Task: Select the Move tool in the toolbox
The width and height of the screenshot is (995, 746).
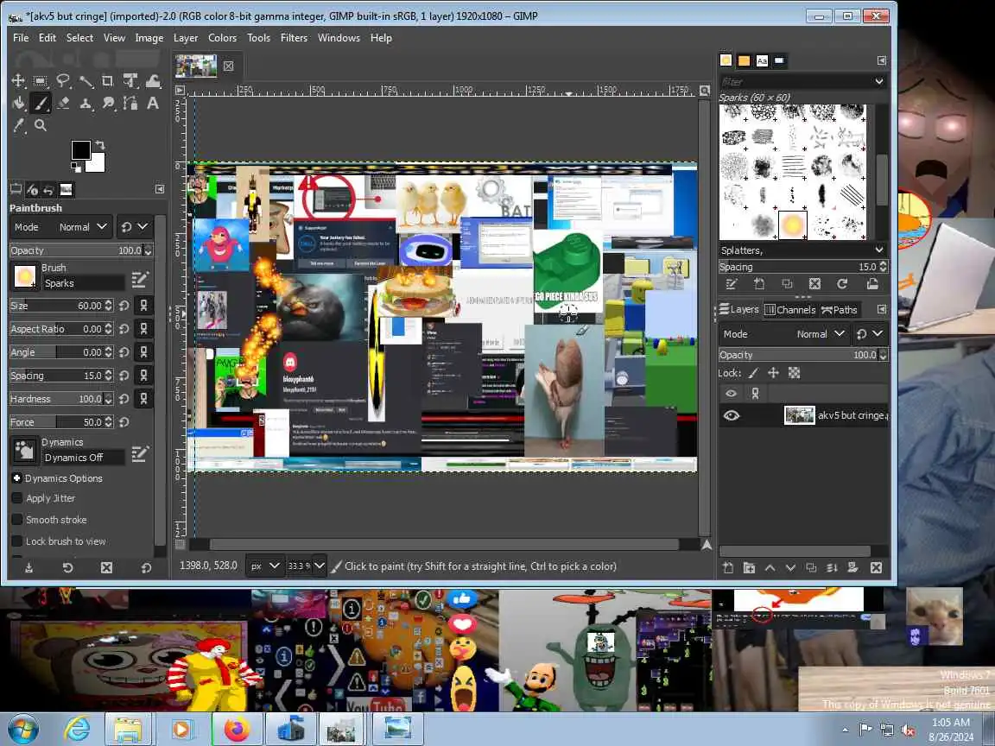Action: click(x=18, y=80)
